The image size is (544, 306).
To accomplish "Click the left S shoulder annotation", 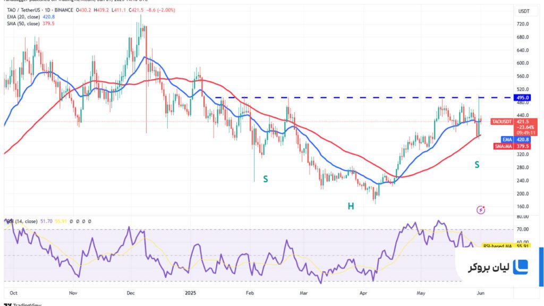I will click(x=266, y=179).
